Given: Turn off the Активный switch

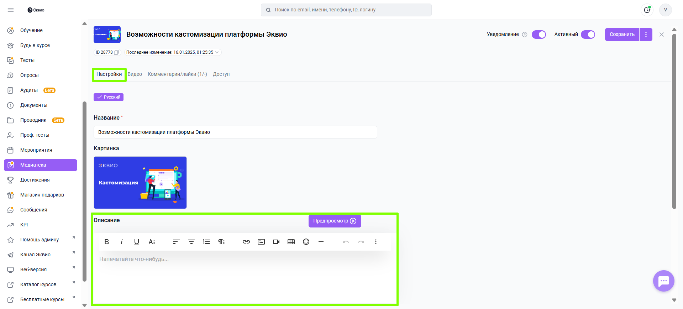Looking at the screenshot, I should (588, 35).
